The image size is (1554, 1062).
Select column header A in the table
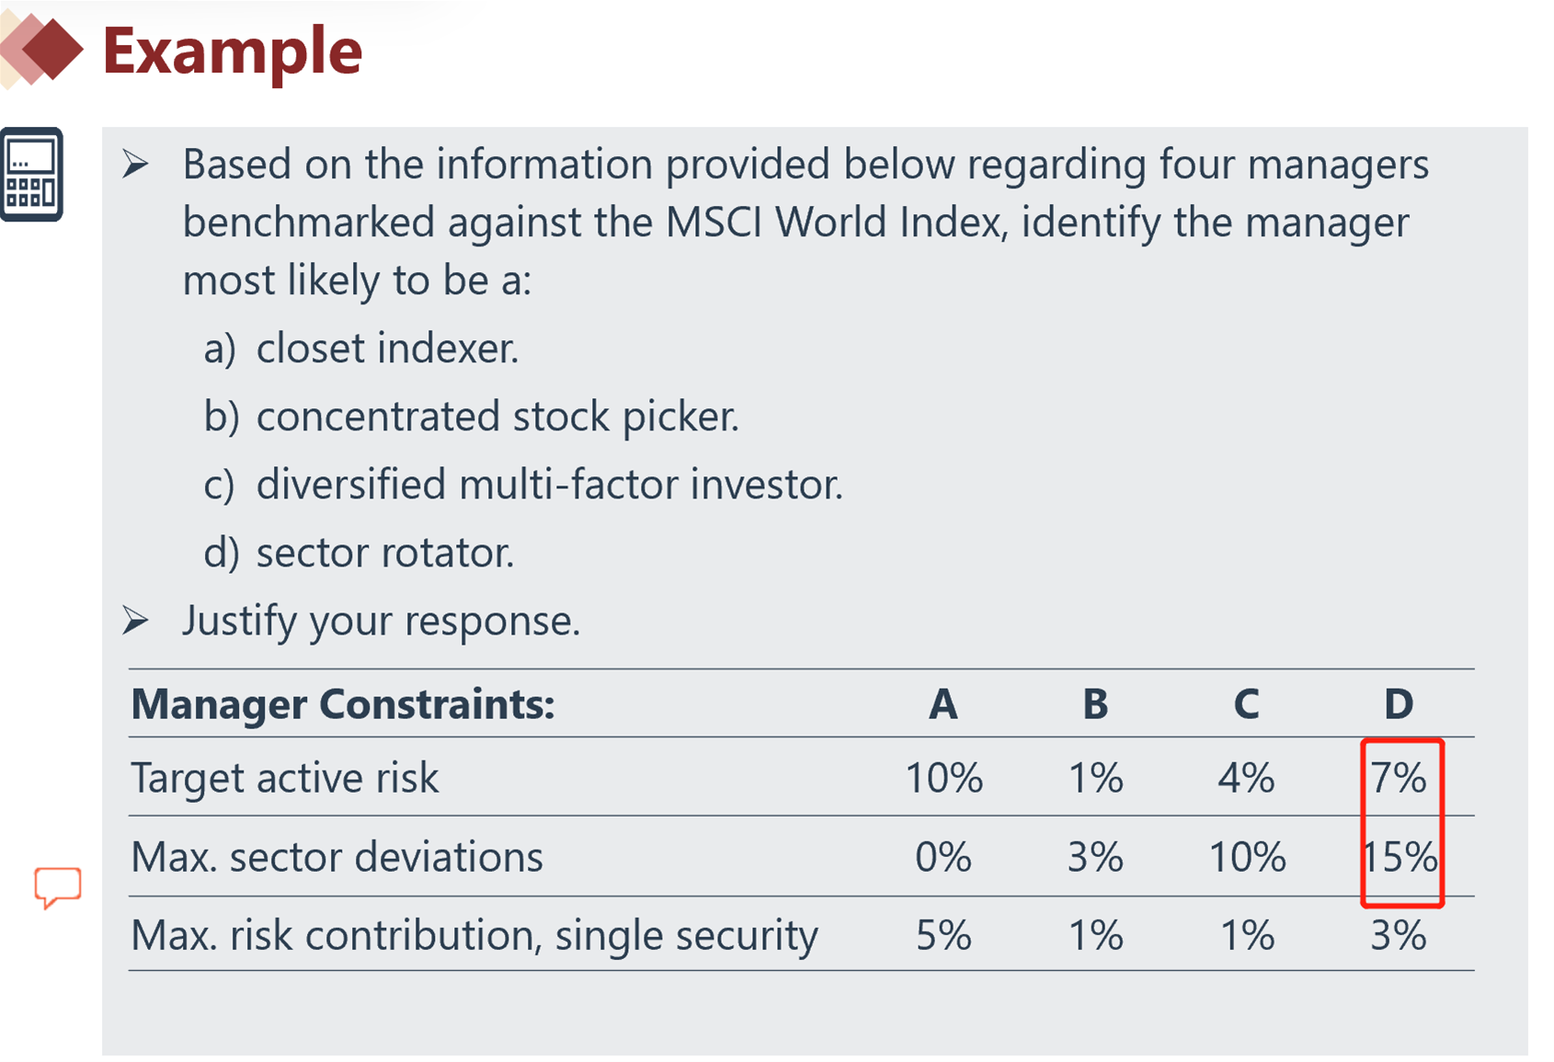[943, 704]
